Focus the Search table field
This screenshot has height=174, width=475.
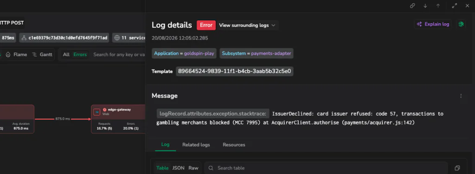(x=326, y=168)
